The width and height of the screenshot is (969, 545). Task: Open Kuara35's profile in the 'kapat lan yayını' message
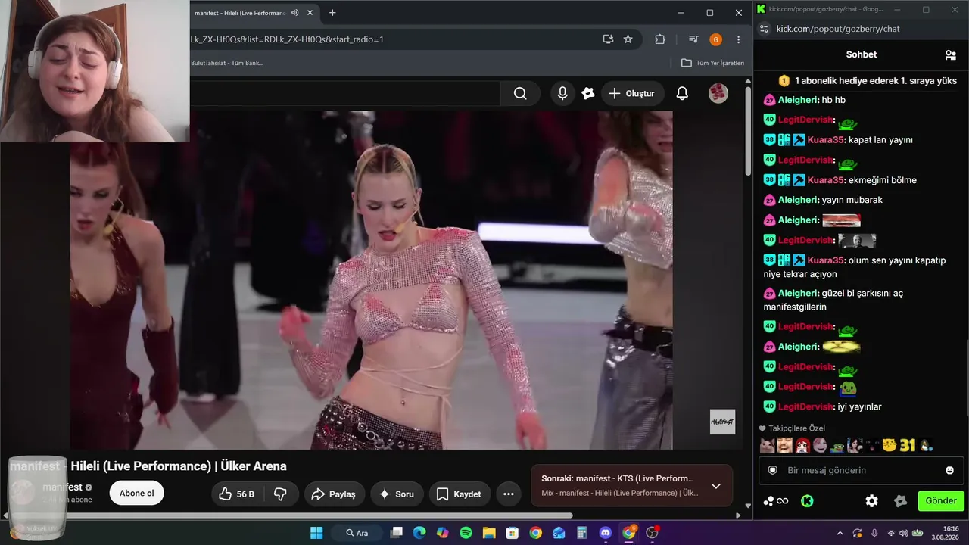click(x=825, y=140)
